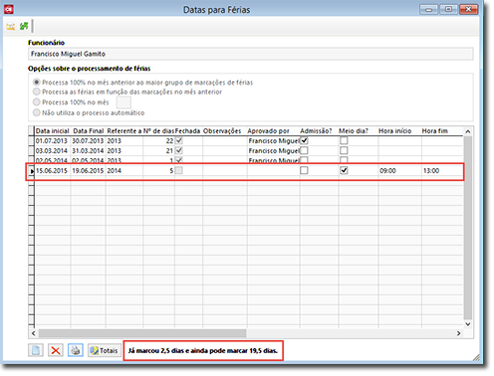494x376 pixels.
Task: Click the '2014' Referente a cell
Action: pos(124,171)
